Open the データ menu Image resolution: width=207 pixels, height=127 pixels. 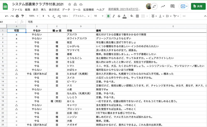pos(66,10)
